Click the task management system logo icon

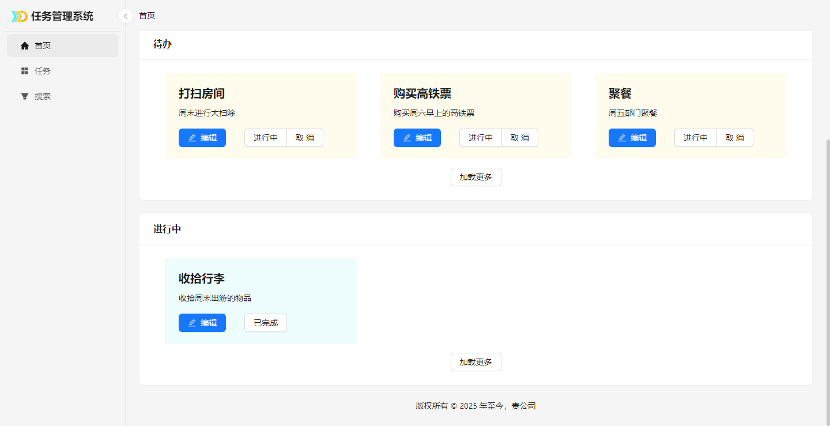click(x=19, y=16)
